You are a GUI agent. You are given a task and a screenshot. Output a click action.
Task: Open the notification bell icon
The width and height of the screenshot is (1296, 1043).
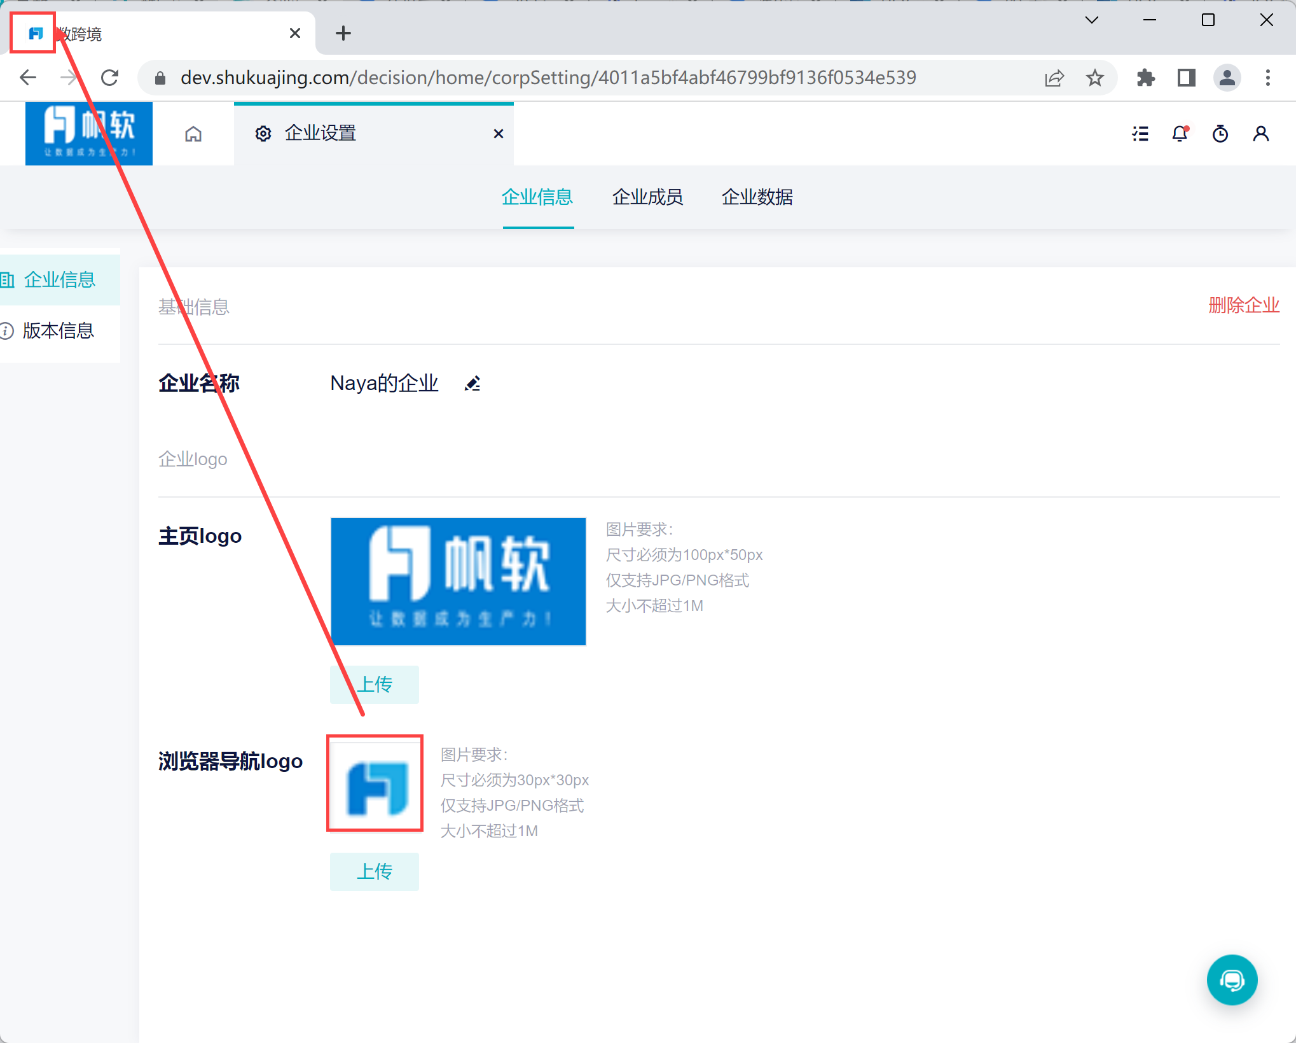click(x=1180, y=134)
